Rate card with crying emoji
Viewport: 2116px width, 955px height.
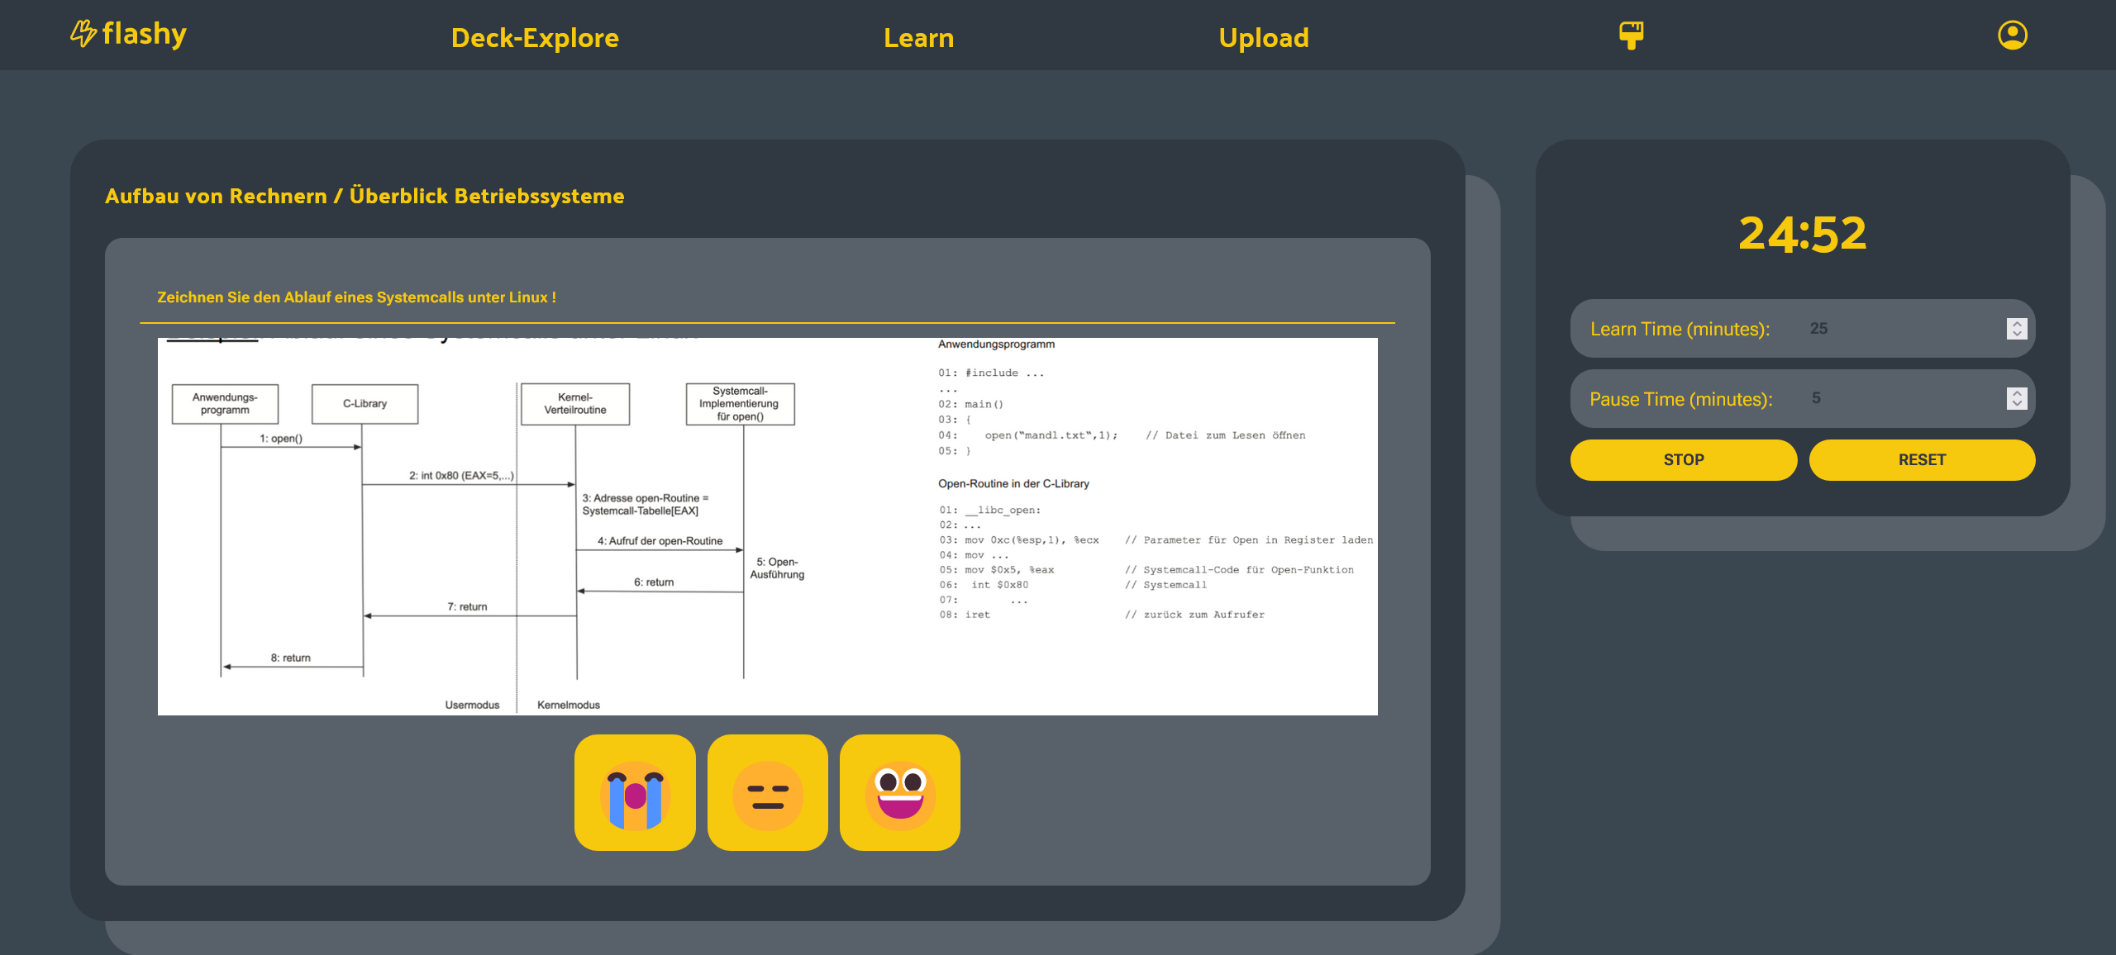coord(635,792)
